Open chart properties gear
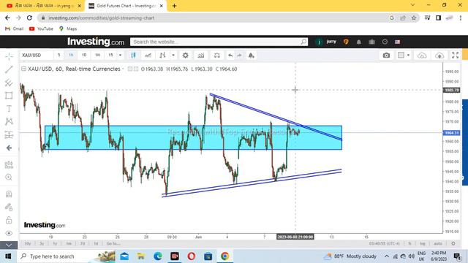 [185, 56]
